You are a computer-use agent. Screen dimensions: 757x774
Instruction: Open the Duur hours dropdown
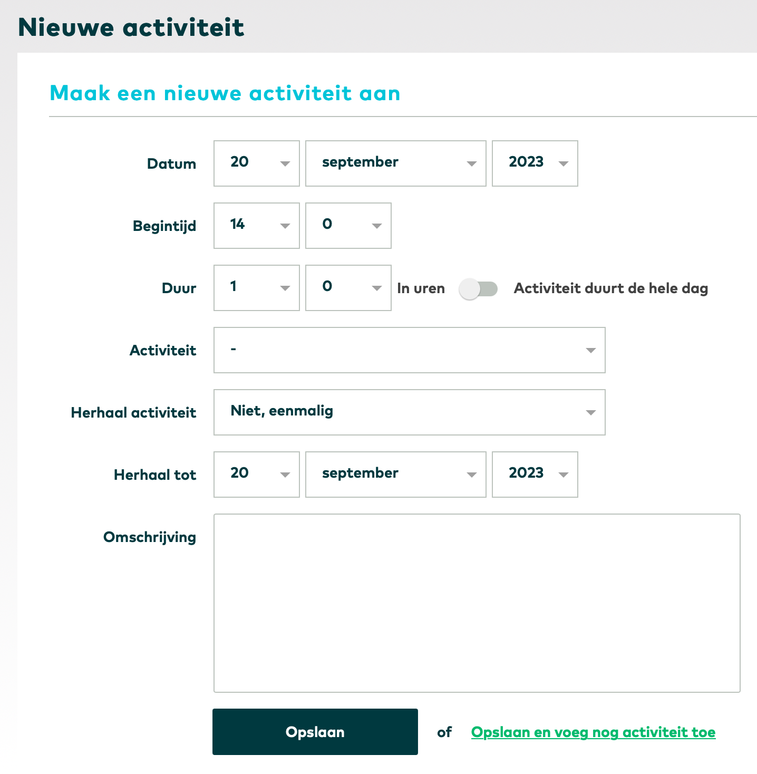point(256,288)
